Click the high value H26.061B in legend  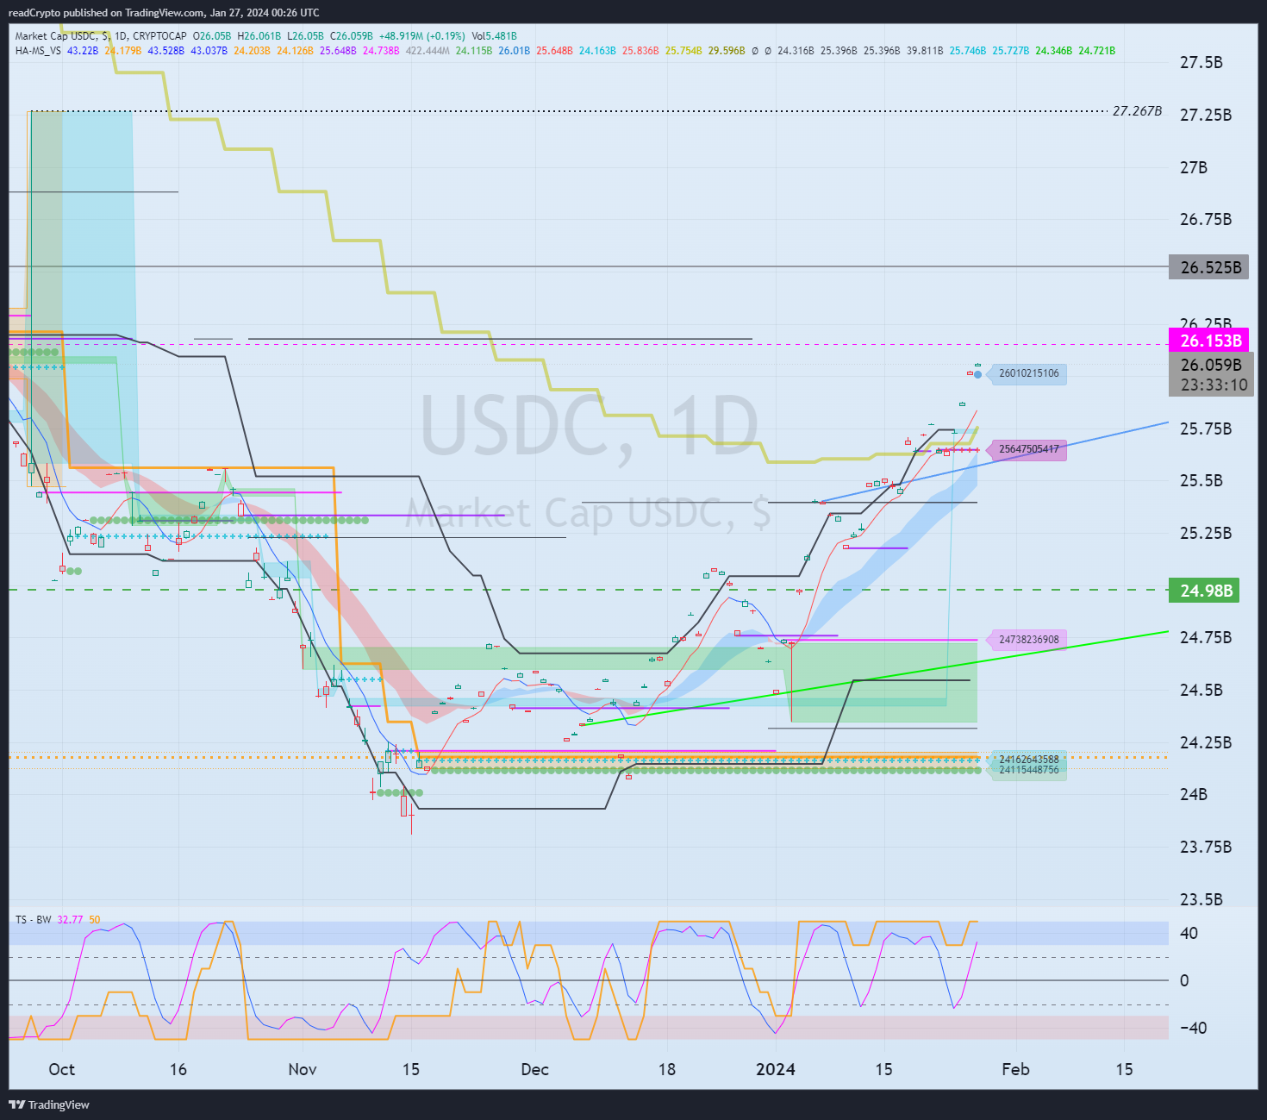click(259, 36)
